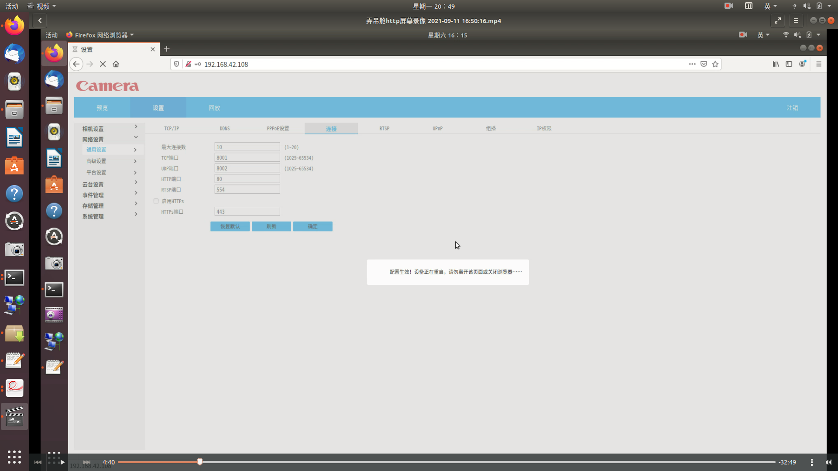Enter fullscreen mode in video player

click(x=778, y=20)
